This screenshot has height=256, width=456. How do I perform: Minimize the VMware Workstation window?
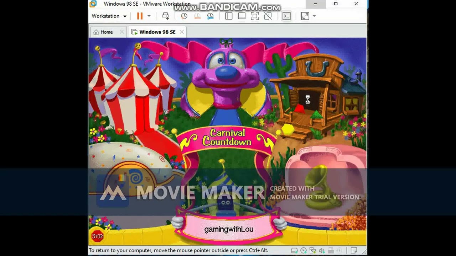coord(315,4)
